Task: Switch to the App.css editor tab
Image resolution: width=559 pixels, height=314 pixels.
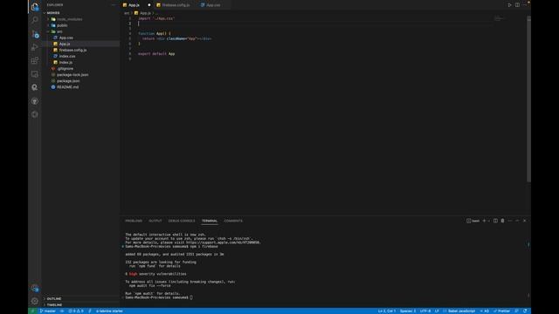Action: [213, 5]
